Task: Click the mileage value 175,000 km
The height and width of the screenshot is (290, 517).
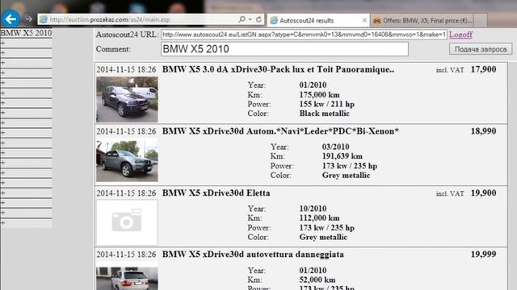Action: pyautogui.click(x=319, y=95)
